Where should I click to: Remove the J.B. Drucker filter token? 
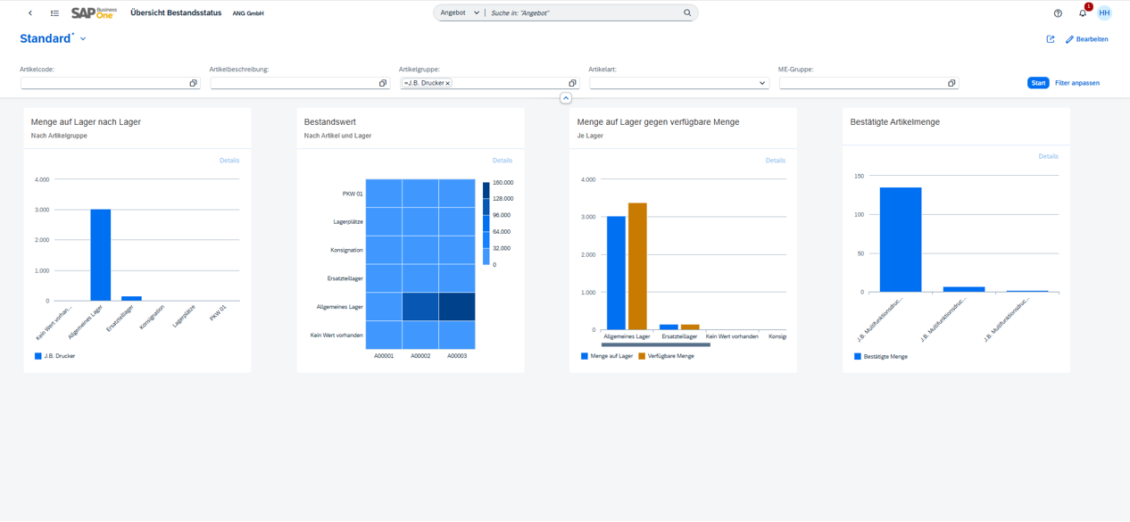point(448,83)
